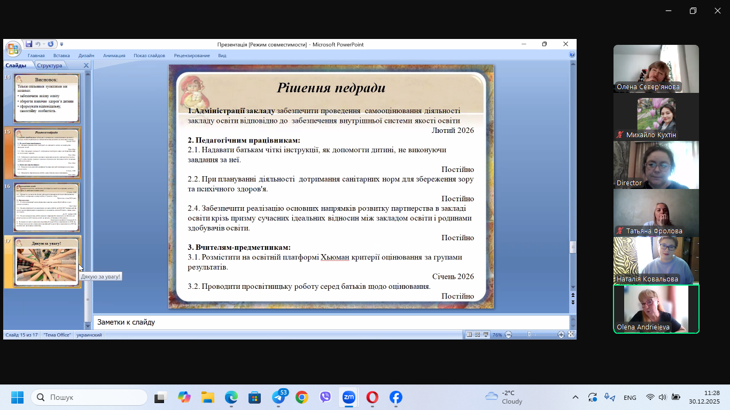Screen dimensions: 730x410
Task: Start Slide Show view from the status bar
Action: coord(485,335)
